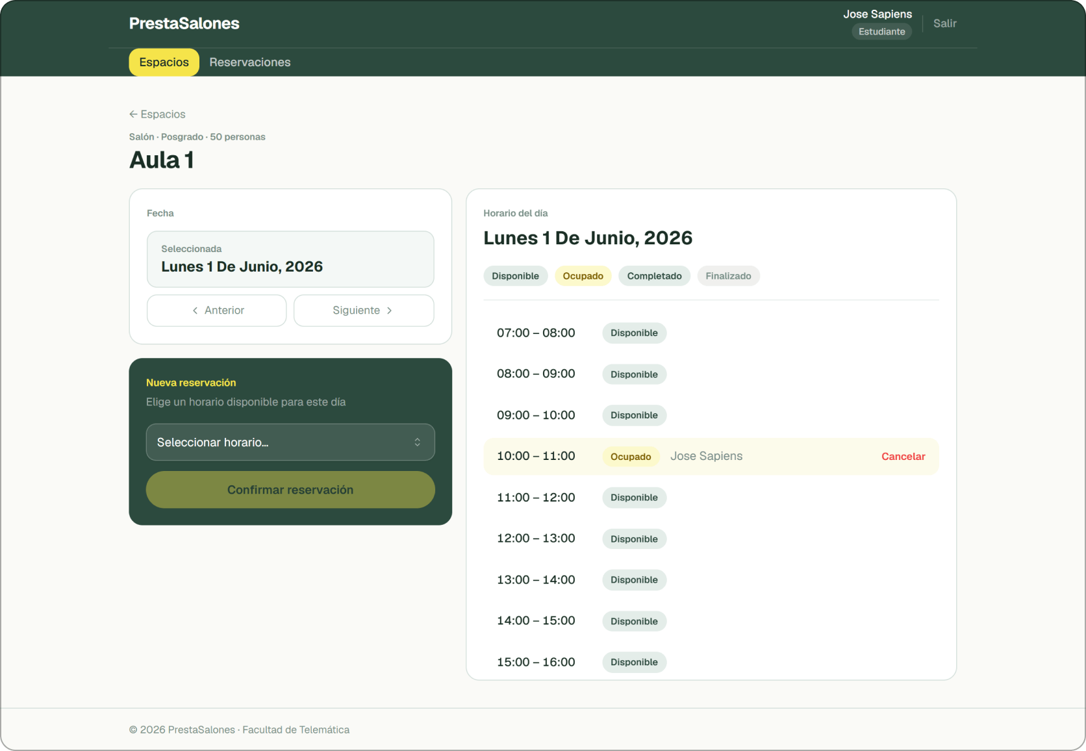Click Disponible badge for 12:00 – 13:00
The width and height of the screenshot is (1086, 751).
[634, 539]
